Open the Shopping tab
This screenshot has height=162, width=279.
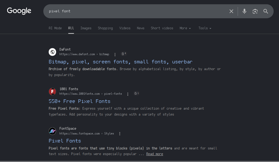[x=105, y=28]
